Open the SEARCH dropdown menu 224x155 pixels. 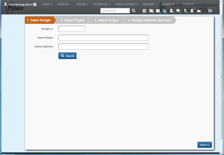coord(64,4)
